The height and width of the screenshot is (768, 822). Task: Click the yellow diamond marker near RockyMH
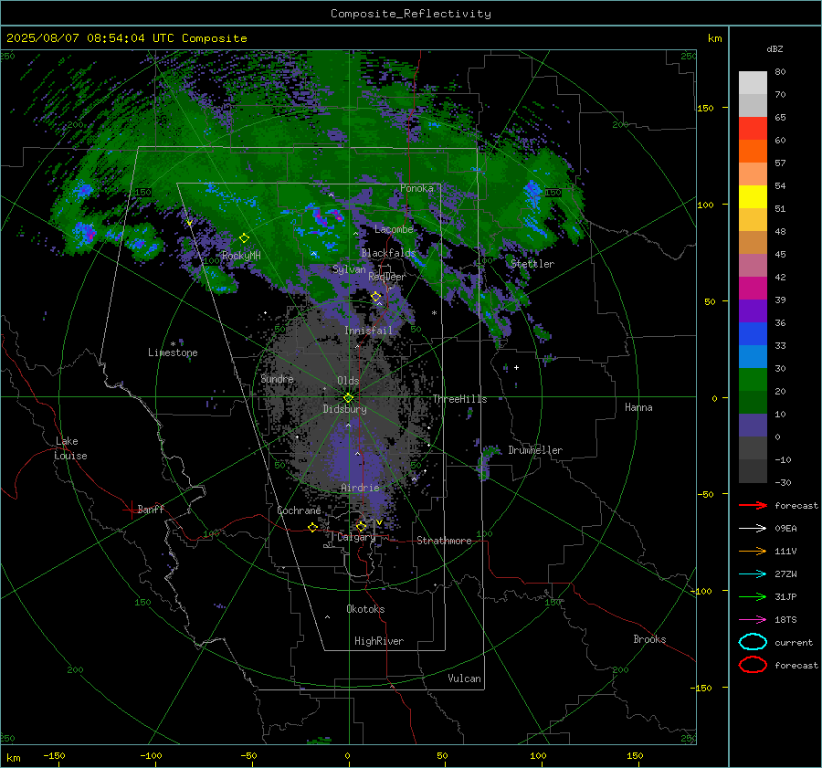click(244, 238)
